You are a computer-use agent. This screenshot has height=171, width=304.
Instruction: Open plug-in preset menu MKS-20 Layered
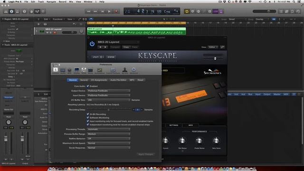pyautogui.click(x=118, y=42)
